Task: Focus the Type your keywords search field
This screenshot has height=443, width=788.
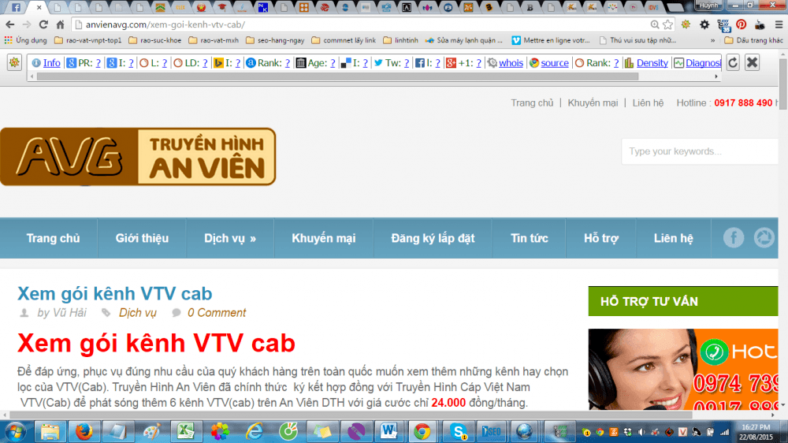Action: click(700, 151)
